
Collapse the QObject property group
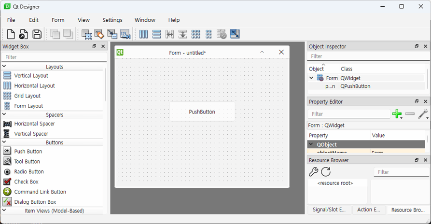311,144
